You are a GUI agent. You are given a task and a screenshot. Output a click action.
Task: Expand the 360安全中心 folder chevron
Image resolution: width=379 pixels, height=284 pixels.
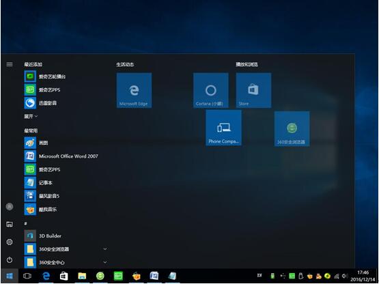tap(105, 262)
